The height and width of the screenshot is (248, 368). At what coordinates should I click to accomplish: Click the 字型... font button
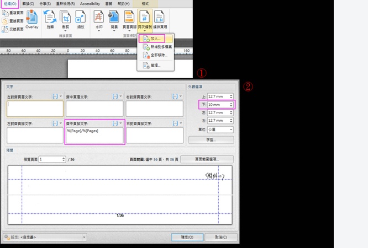click(211, 140)
